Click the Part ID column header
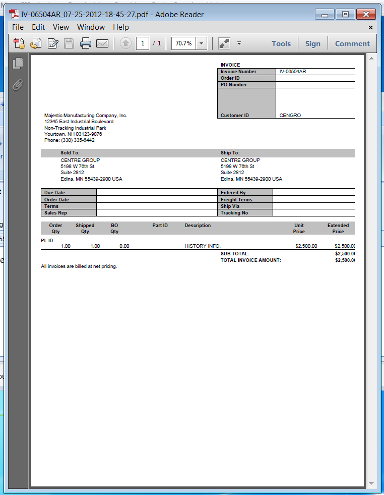 tap(160, 226)
